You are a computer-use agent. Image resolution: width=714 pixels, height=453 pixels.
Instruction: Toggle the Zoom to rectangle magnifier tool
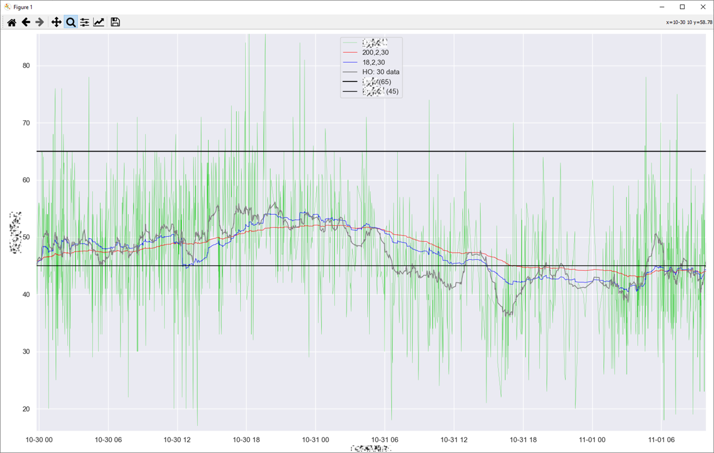(x=71, y=22)
